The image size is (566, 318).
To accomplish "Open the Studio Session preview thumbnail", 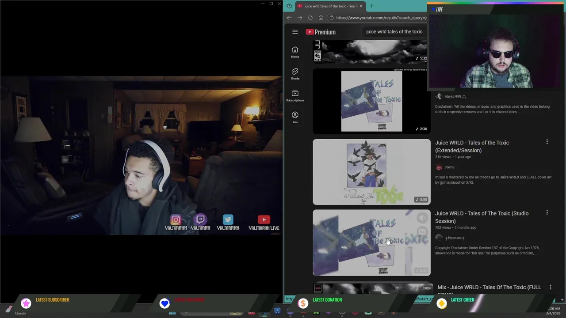I will pyautogui.click(x=371, y=242).
